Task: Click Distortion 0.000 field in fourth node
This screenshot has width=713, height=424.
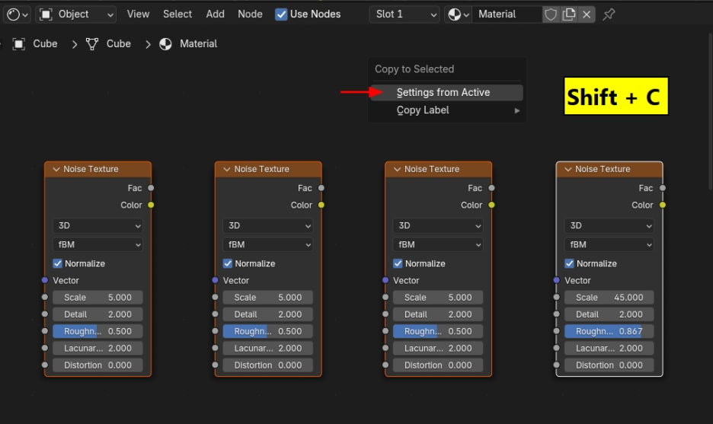Action: point(609,365)
